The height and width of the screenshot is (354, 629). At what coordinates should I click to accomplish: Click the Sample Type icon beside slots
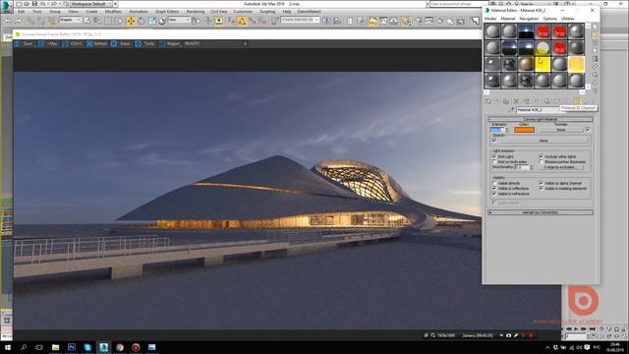pos(595,27)
